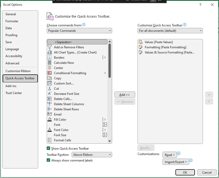219x178 pixels.
Task: Click the Values & Source Formatting icon
Action: pos(141,52)
